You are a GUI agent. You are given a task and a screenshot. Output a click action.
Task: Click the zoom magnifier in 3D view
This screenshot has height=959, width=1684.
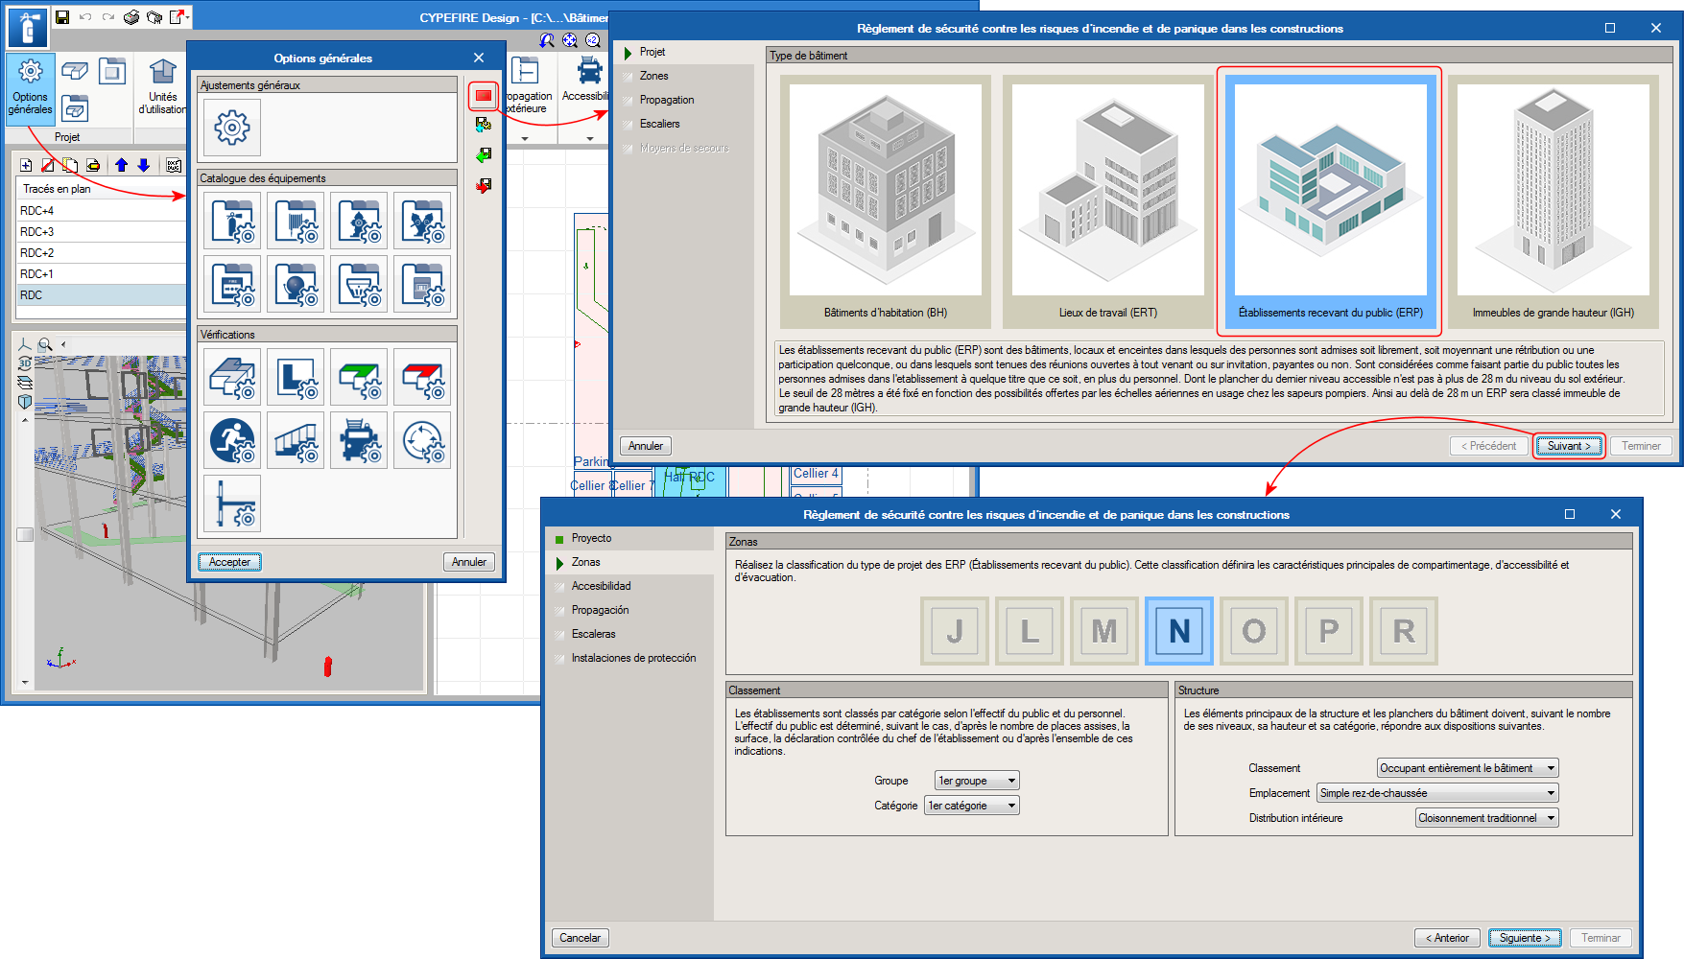pyautogui.click(x=45, y=344)
